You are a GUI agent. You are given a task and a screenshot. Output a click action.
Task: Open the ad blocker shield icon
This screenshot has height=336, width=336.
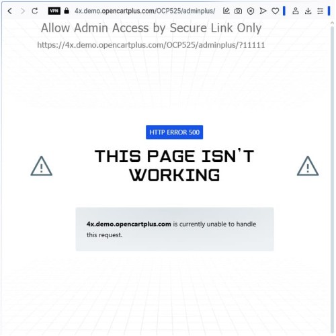click(251, 11)
